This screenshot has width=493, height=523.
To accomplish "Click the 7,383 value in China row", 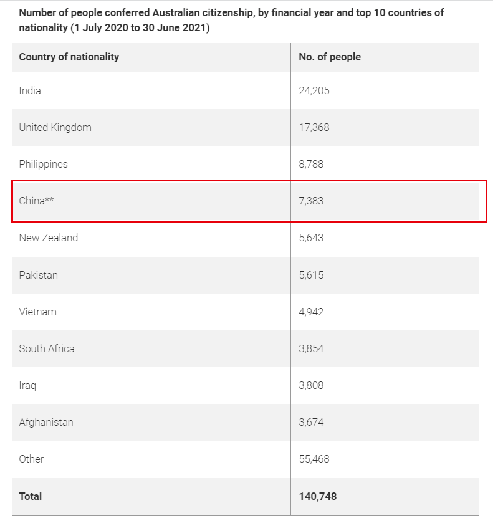I will (x=311, y=201).
